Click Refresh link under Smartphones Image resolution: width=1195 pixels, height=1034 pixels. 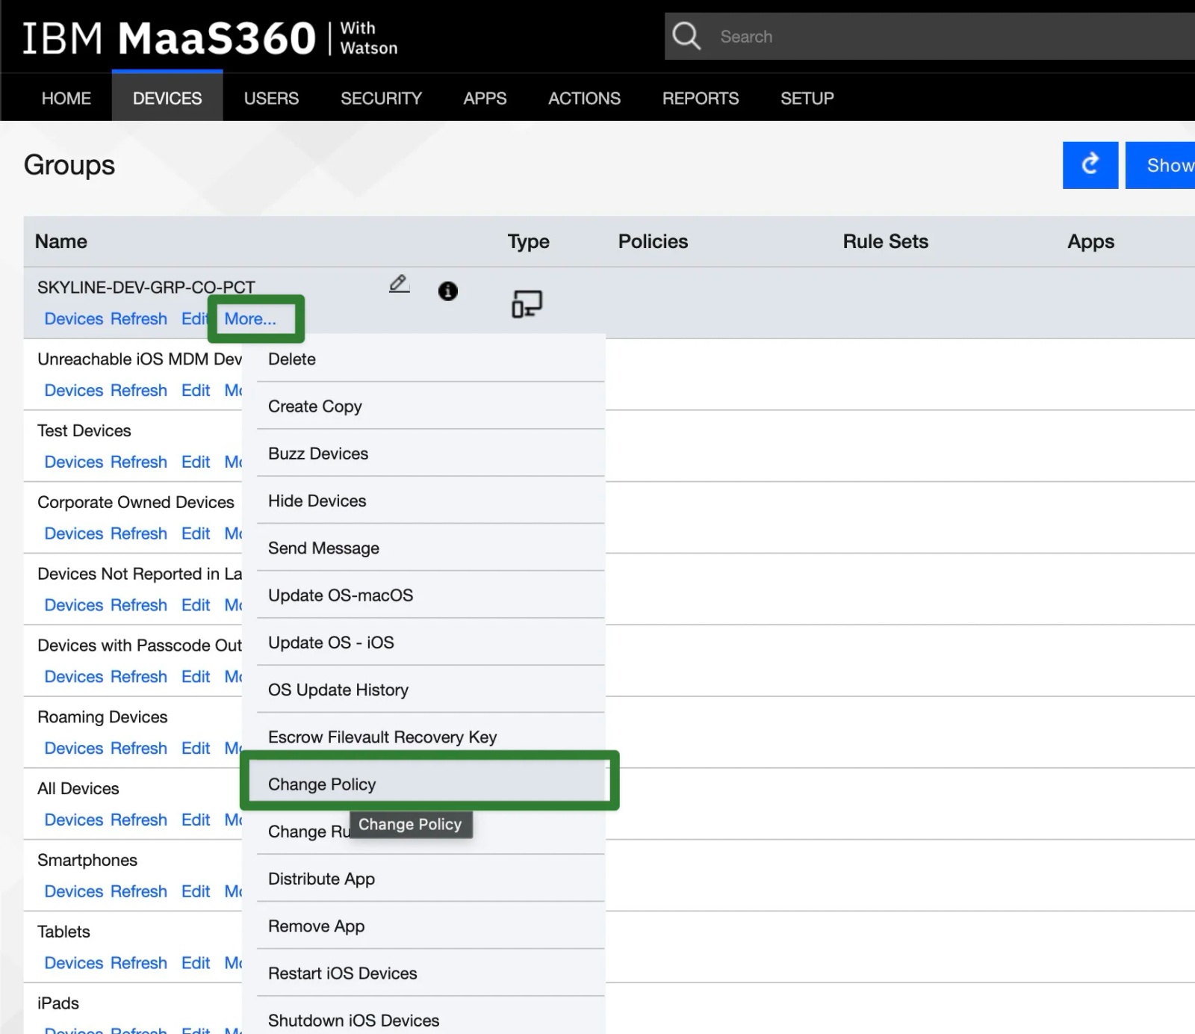click(139, 892)
